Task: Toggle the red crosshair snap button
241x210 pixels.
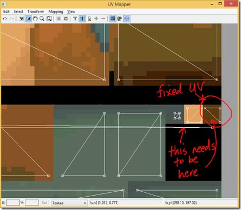Action: (127, 19)
